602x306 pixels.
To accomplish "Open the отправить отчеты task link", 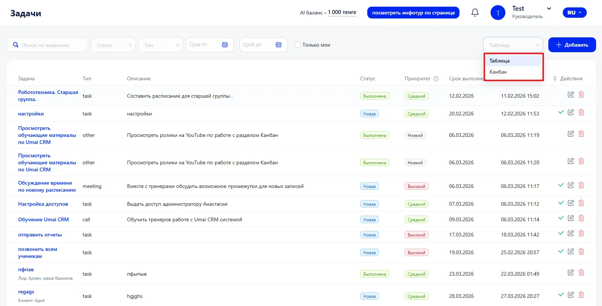I will (40, 235).
